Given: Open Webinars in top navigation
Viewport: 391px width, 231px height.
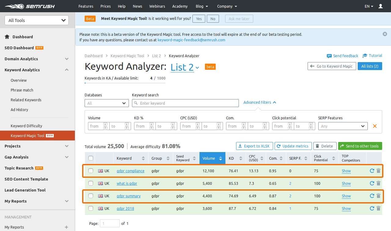Looking at the screenshot, I should tap(157, 6).
